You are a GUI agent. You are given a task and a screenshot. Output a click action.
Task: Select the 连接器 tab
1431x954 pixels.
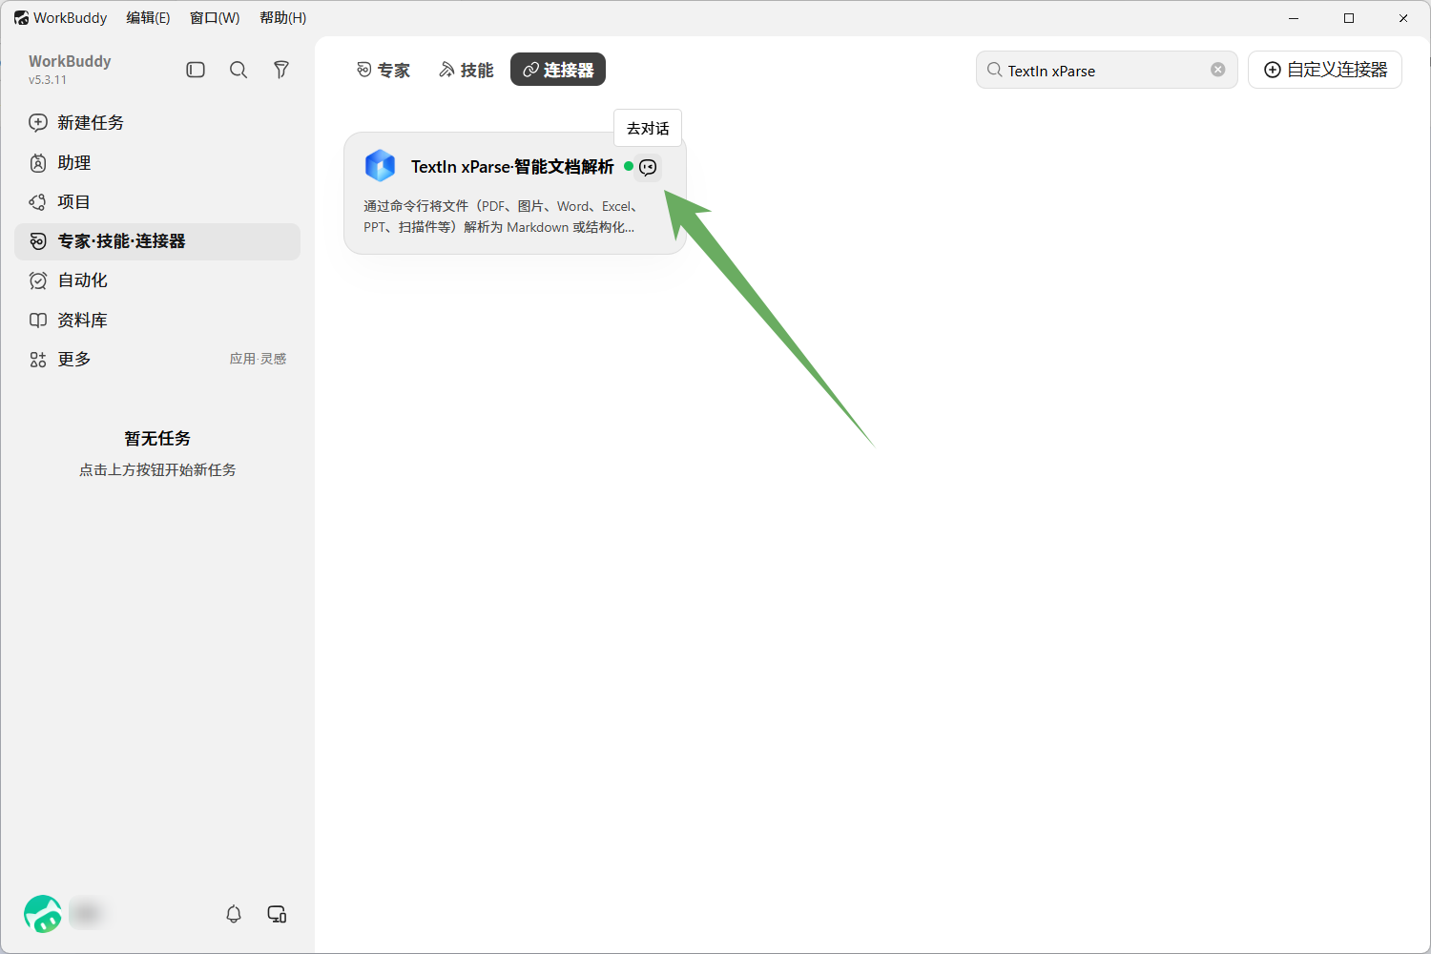(x=558, y=70)
